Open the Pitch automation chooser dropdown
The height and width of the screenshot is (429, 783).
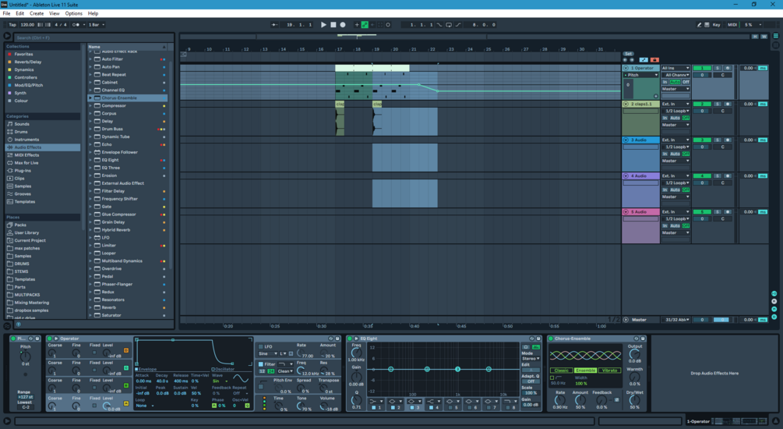[x=641, y=75]
